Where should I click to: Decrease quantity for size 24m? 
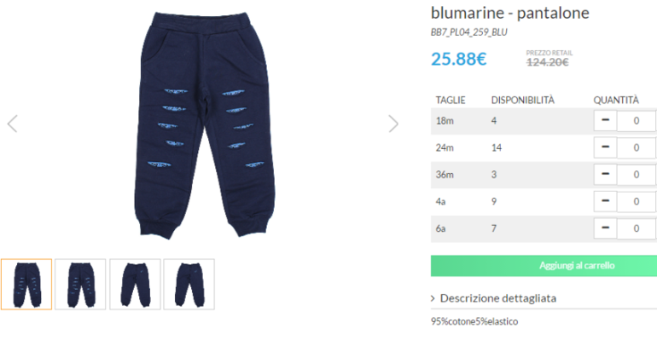point(605,147)
